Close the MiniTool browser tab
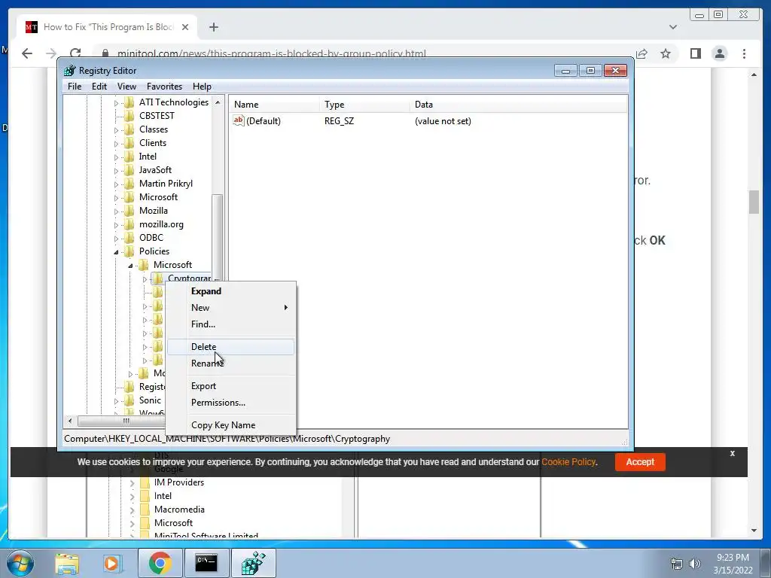Image resolution: width=771 pixels, height=578 pixels. 185,27
